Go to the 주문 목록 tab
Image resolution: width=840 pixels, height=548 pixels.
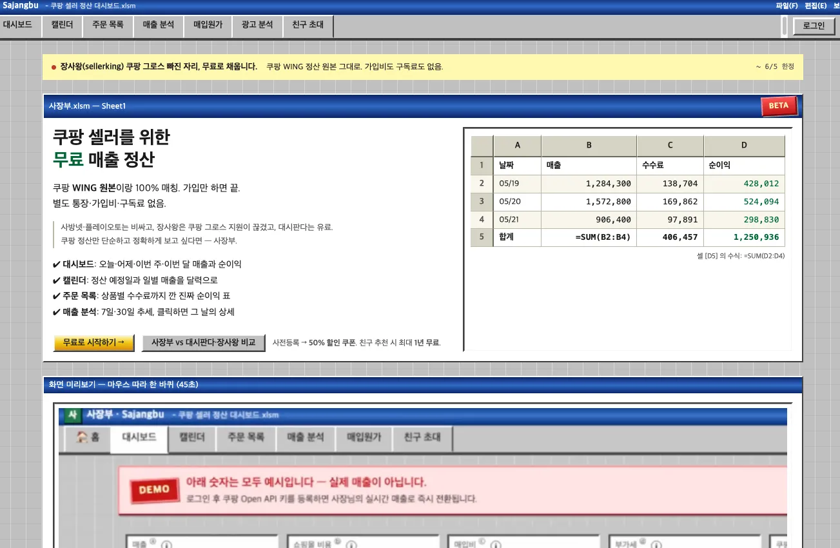[x=108, y=25]
